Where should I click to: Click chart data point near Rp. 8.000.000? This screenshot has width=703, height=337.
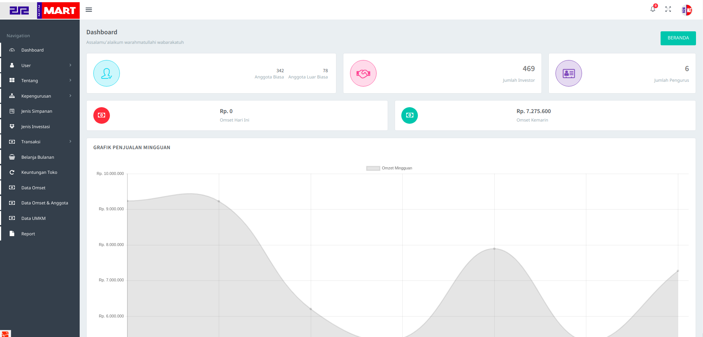[494, 249]
